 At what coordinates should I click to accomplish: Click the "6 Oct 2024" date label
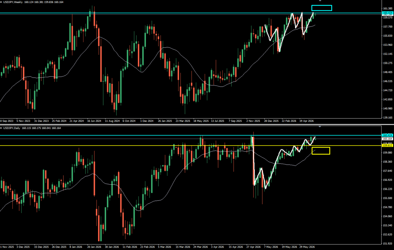pos(129,121)
